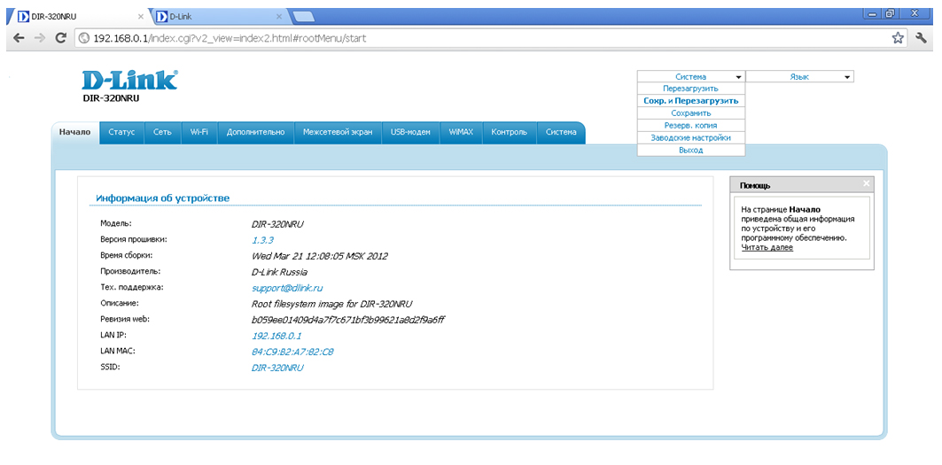Click the browser address bar
This screenshot has width=942, height=465.
(479, 38)
